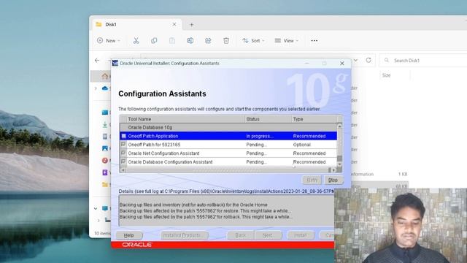This screenshot has height=263, width=467.
Task: Open a new Explorer tab with plus
Action: 191,25
